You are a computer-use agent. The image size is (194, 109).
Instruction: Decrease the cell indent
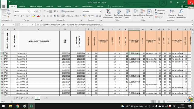click(55, 16)
